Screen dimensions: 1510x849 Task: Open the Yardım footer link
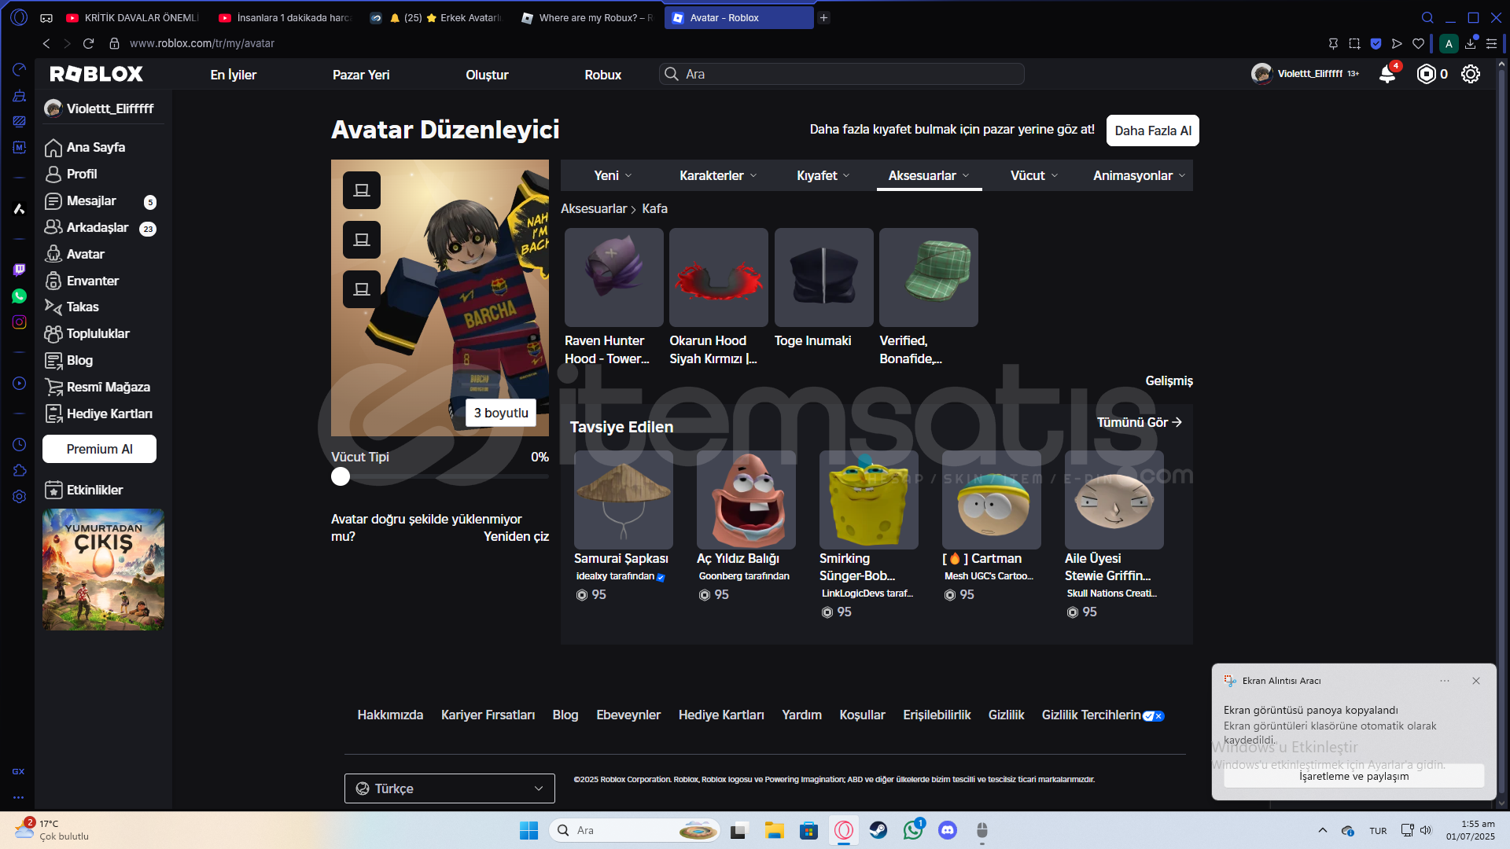[x=801, y=715]
